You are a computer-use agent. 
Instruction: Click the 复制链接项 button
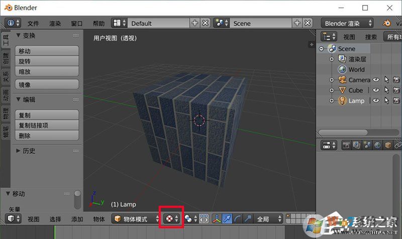pyautogui.click(x=47, y=125)
